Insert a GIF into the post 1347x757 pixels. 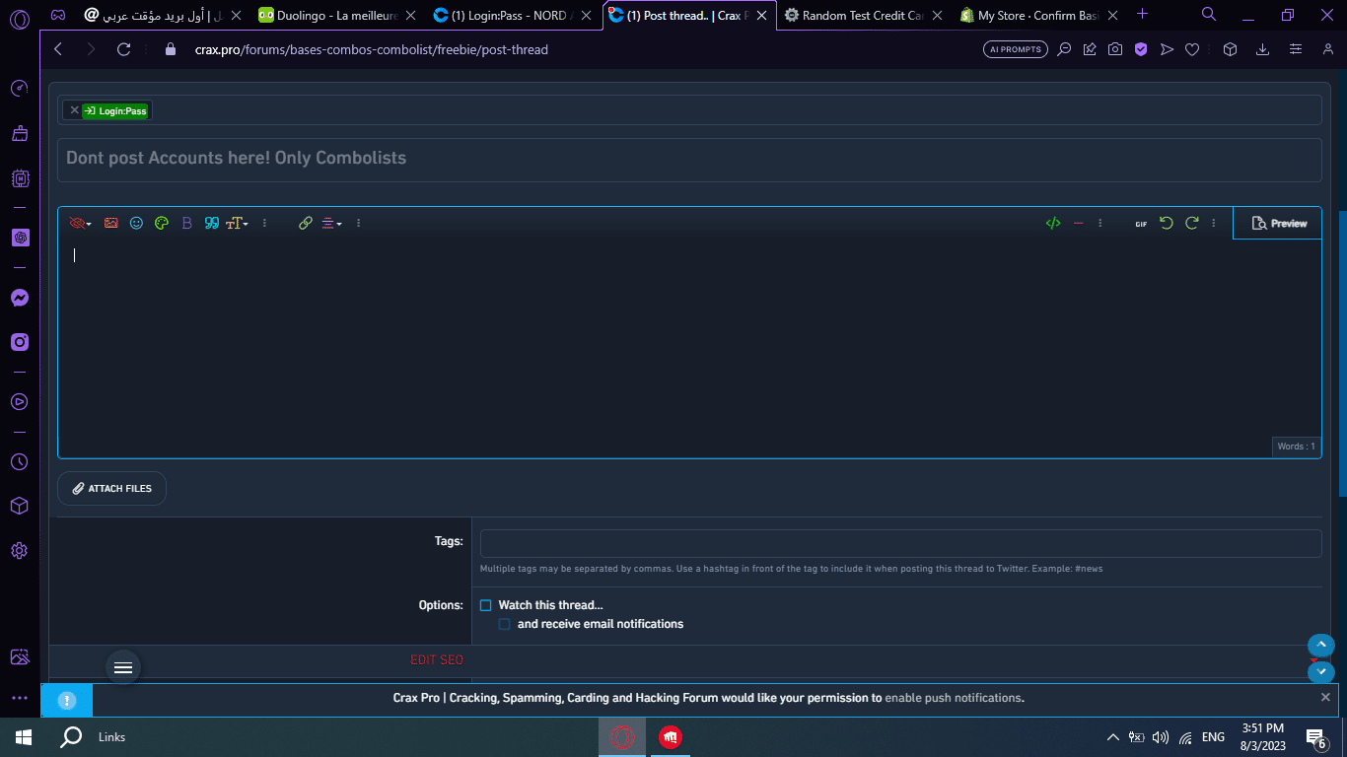(1141, 224)
